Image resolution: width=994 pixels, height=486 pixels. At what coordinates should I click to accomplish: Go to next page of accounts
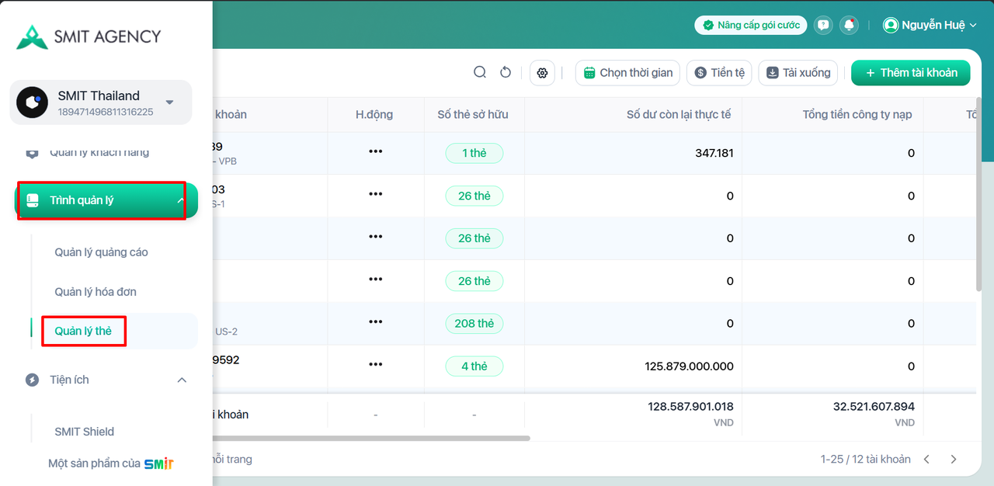[954, 460]
